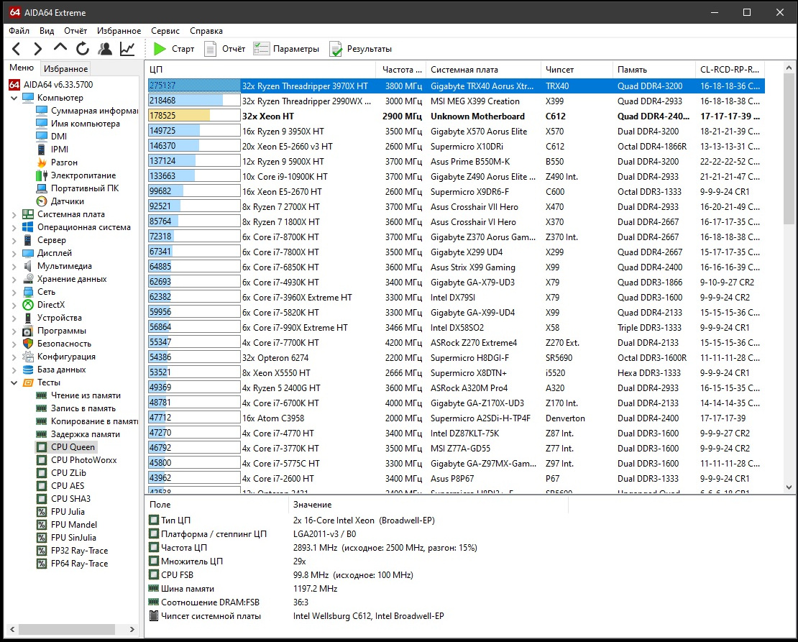Expand the DirectX tree node
Image resolution: width=798 pixels, height=642 pixels.
[14, 305]
